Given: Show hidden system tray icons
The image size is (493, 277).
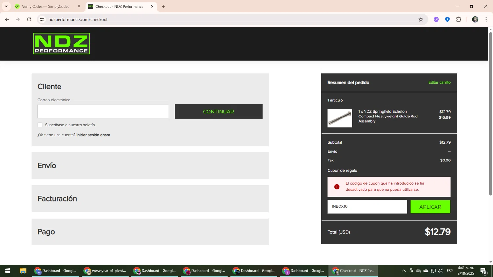Looking at the screenshot, I should point(404,271).
